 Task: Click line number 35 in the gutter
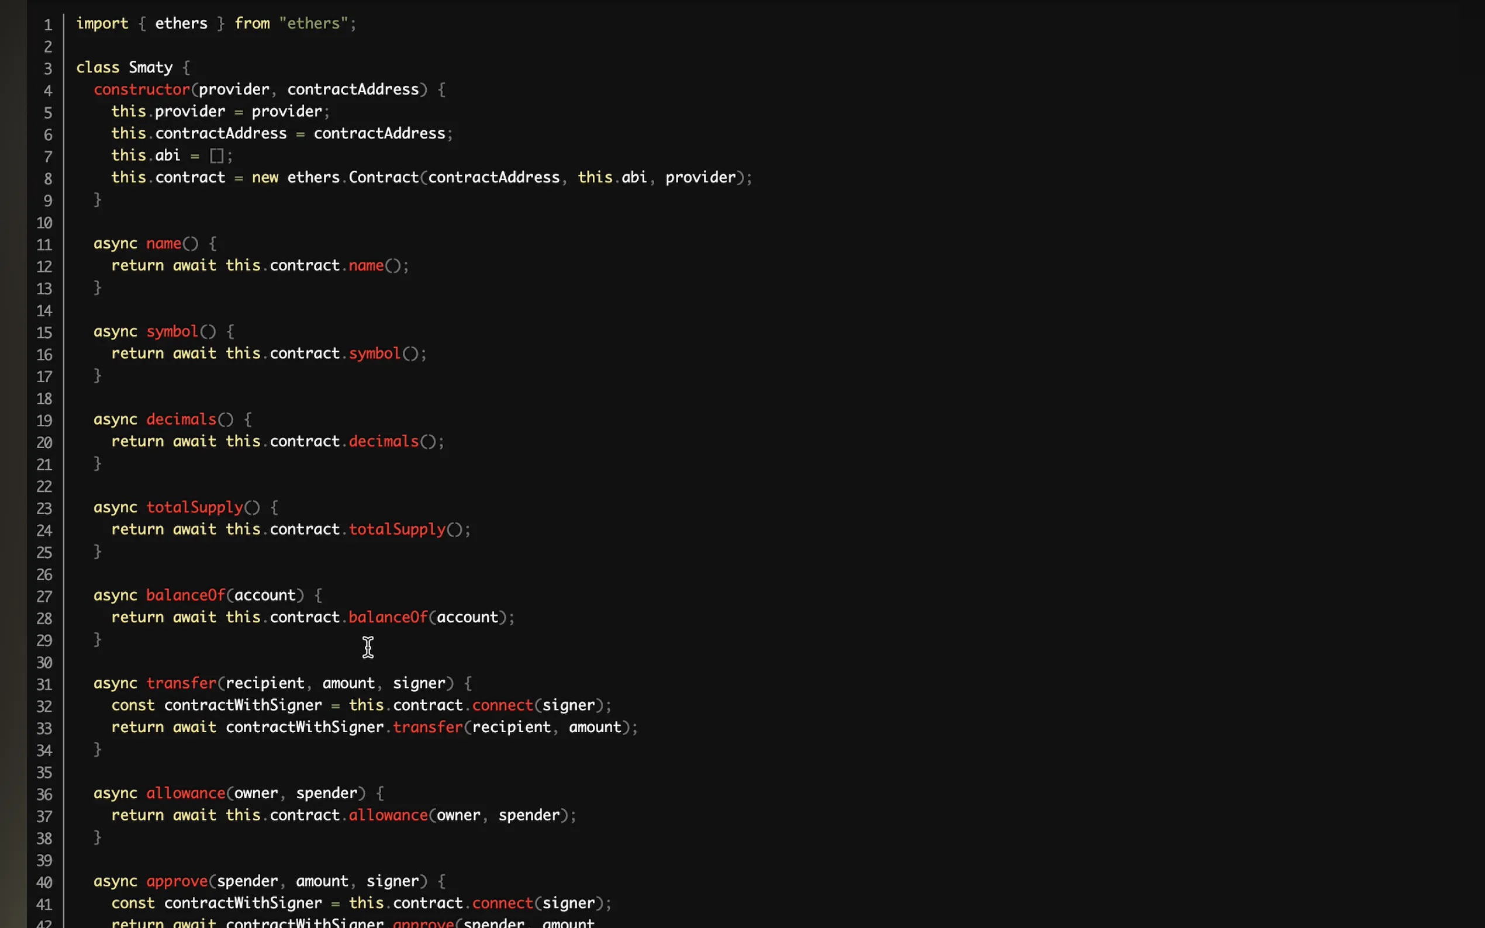[x=44, y=773]
